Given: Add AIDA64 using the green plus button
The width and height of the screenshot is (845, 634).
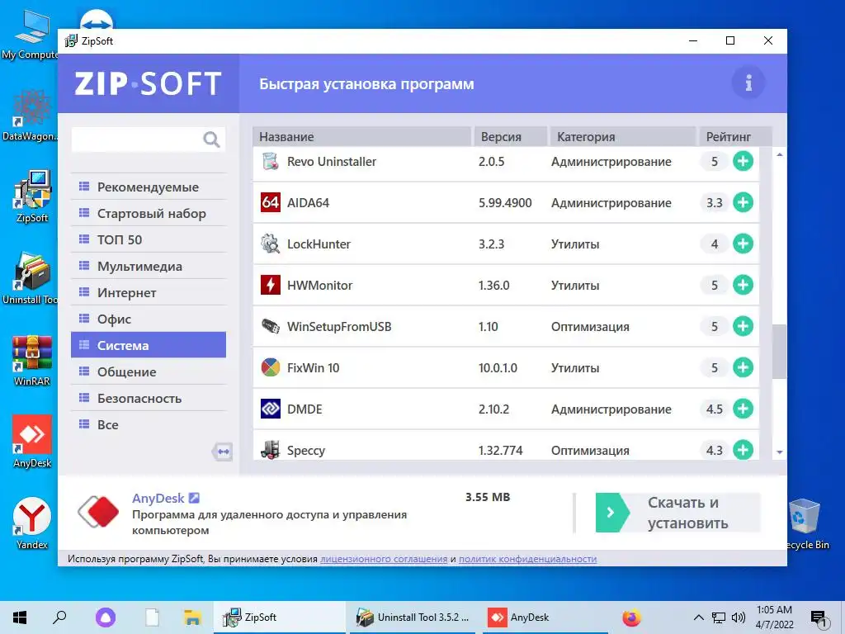Looking at the screenshot, I should (743, 203).
